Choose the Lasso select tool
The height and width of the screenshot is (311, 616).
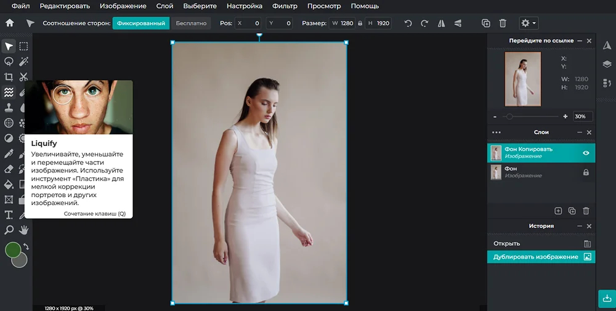pyautogui.click(x=9, y=62)
